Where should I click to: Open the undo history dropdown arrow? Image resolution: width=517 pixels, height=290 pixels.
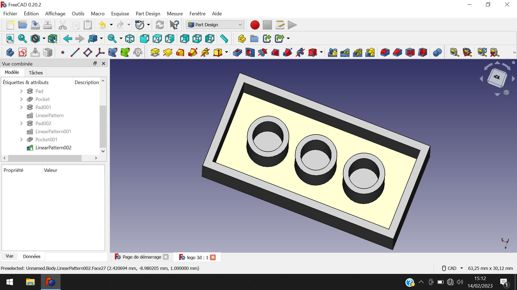111,25
